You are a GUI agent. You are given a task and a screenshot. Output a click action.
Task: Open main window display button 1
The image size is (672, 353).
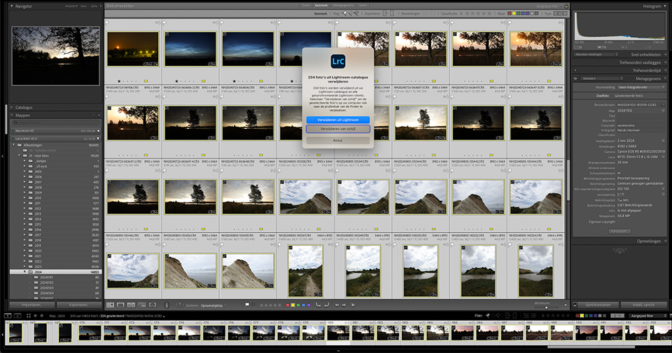coord(8,316)
